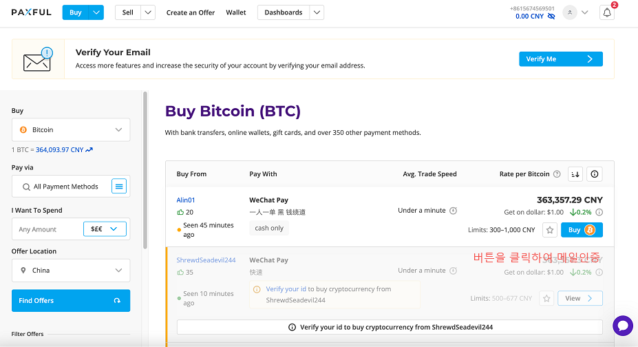This screenshot has width=638, height=347.
Task: Click info icon beside Alin01's 0.2% rate
Action: [599, 212]
